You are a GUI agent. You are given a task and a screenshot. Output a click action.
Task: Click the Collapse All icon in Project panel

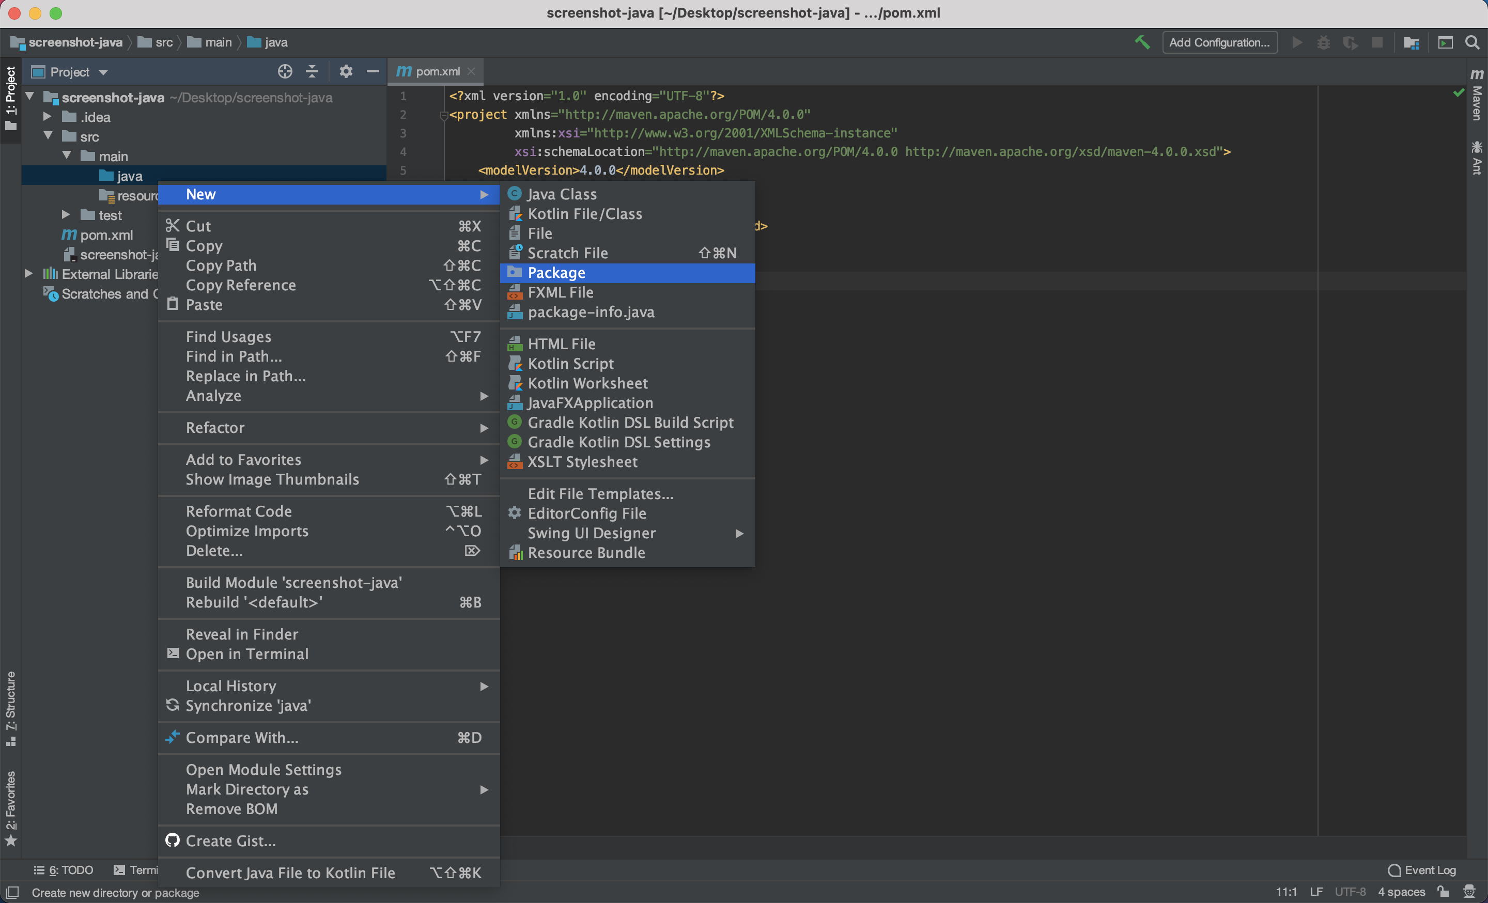[312, 71]
